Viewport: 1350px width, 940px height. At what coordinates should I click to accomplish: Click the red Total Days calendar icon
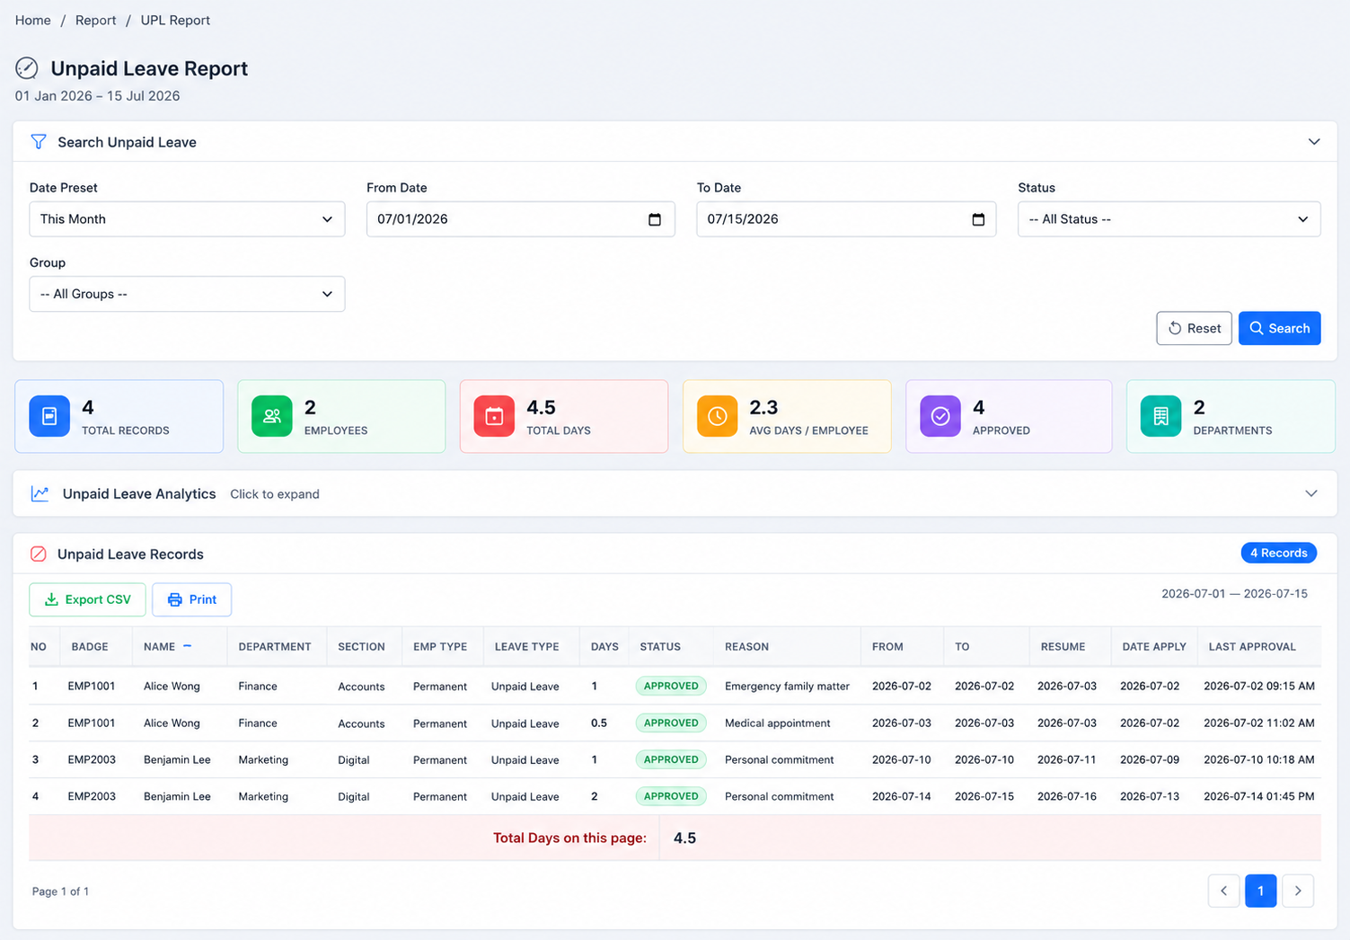pos(494,416)
